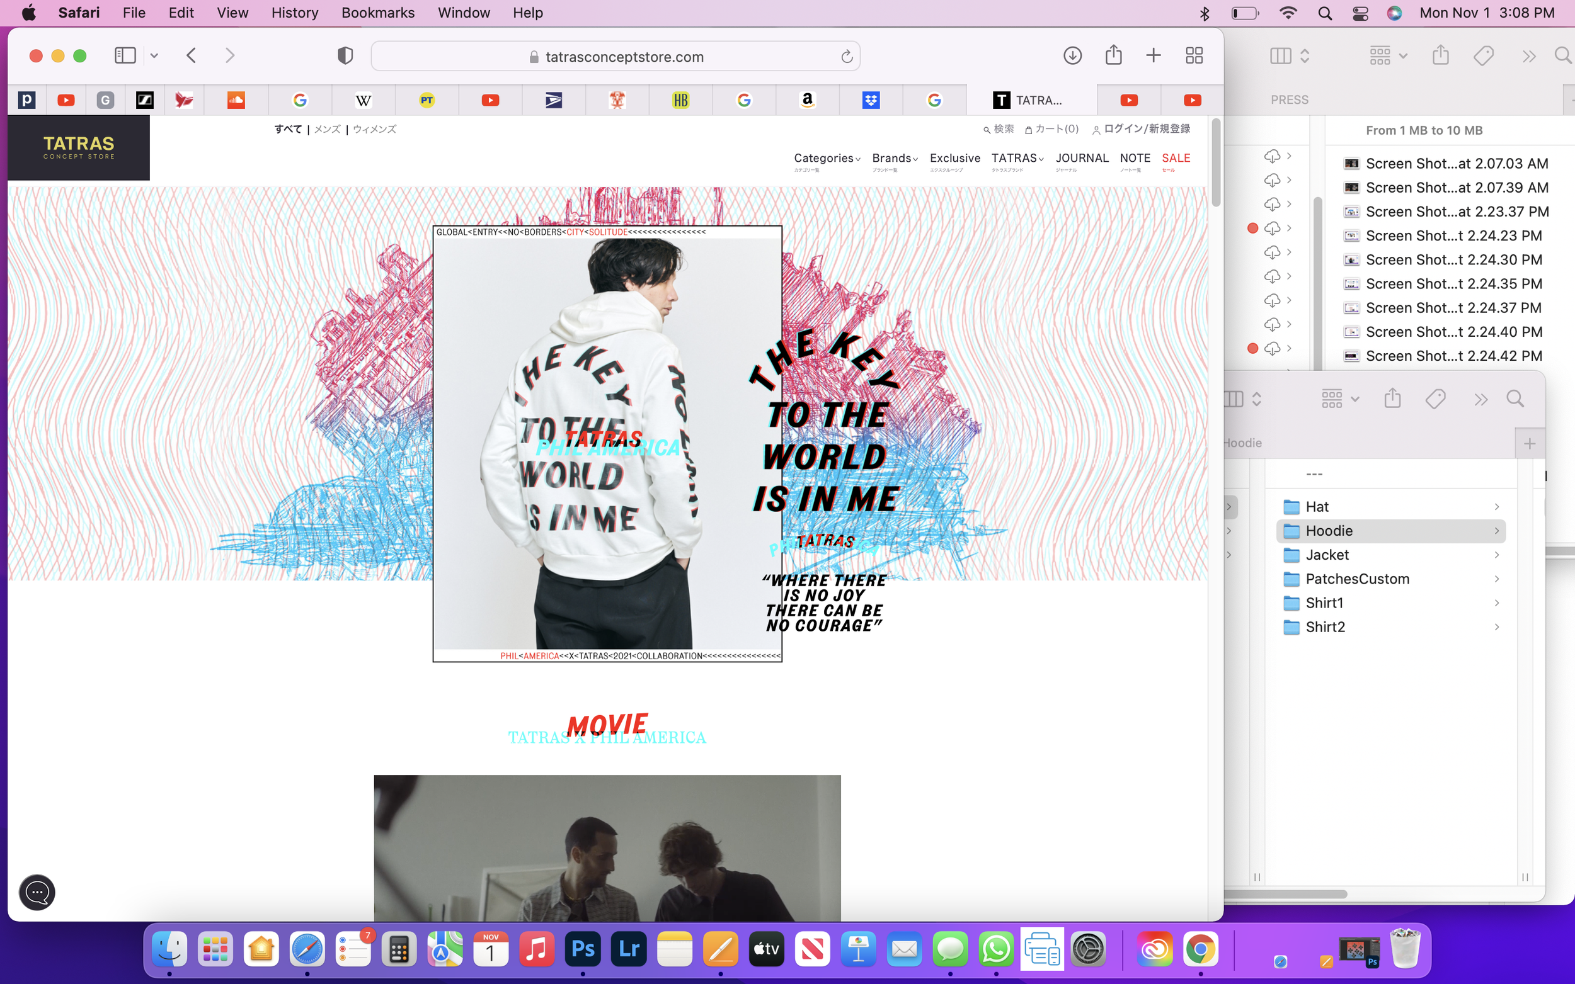Select the TATRA... tab

click(x=1031, y=100)
